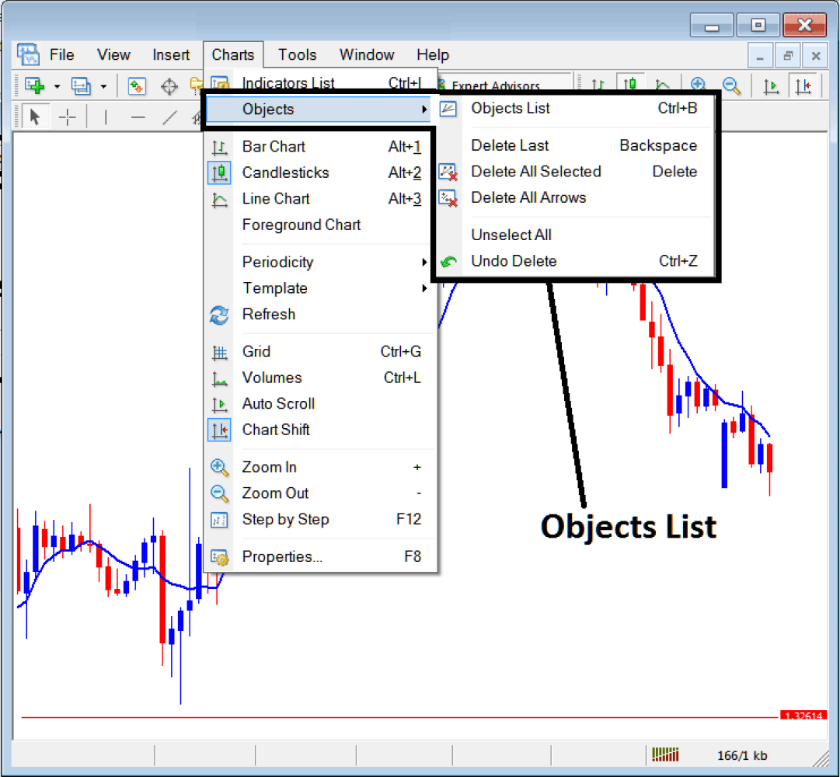Toggle Grid display on the chart
The image size is (840, 777).
tap(256, 351)
